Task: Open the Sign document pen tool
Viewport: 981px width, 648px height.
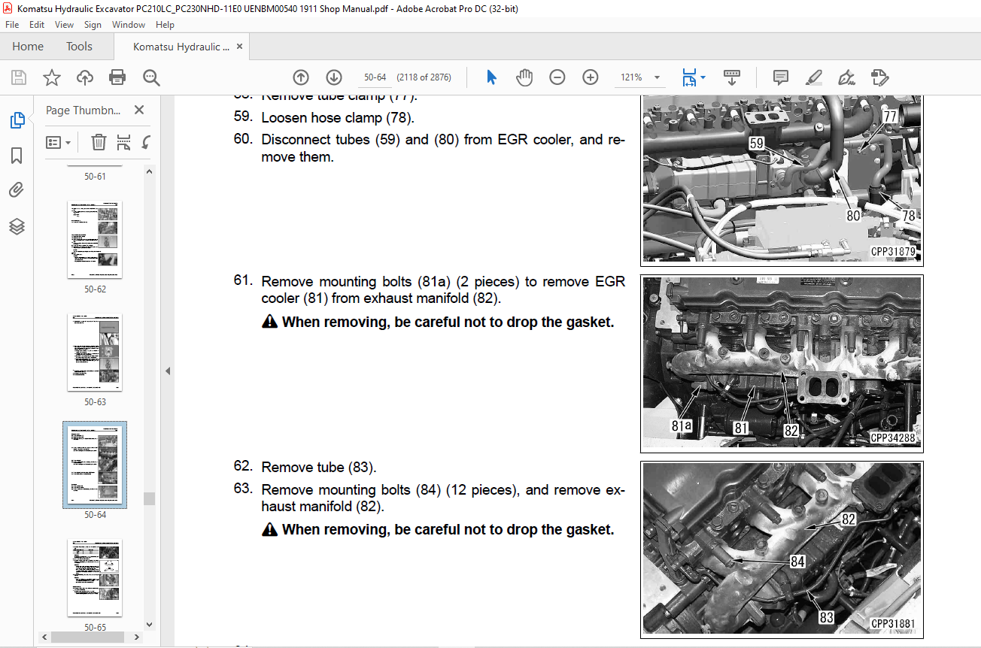Action: click(x=846, y=77)
